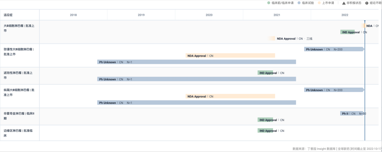The image size is (382, 152).
Task: Select IND Approval bar in the 边缘区淋巴瘤 row
Action: coord(265,131)
